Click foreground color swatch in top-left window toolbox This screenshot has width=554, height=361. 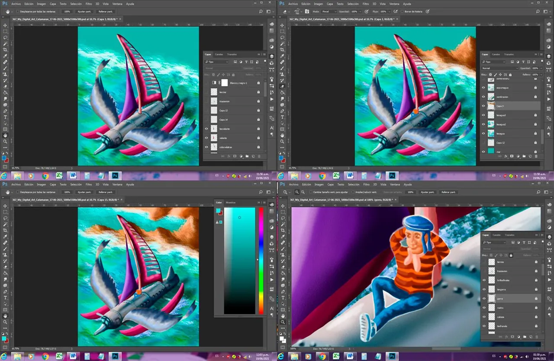(4, 158)
